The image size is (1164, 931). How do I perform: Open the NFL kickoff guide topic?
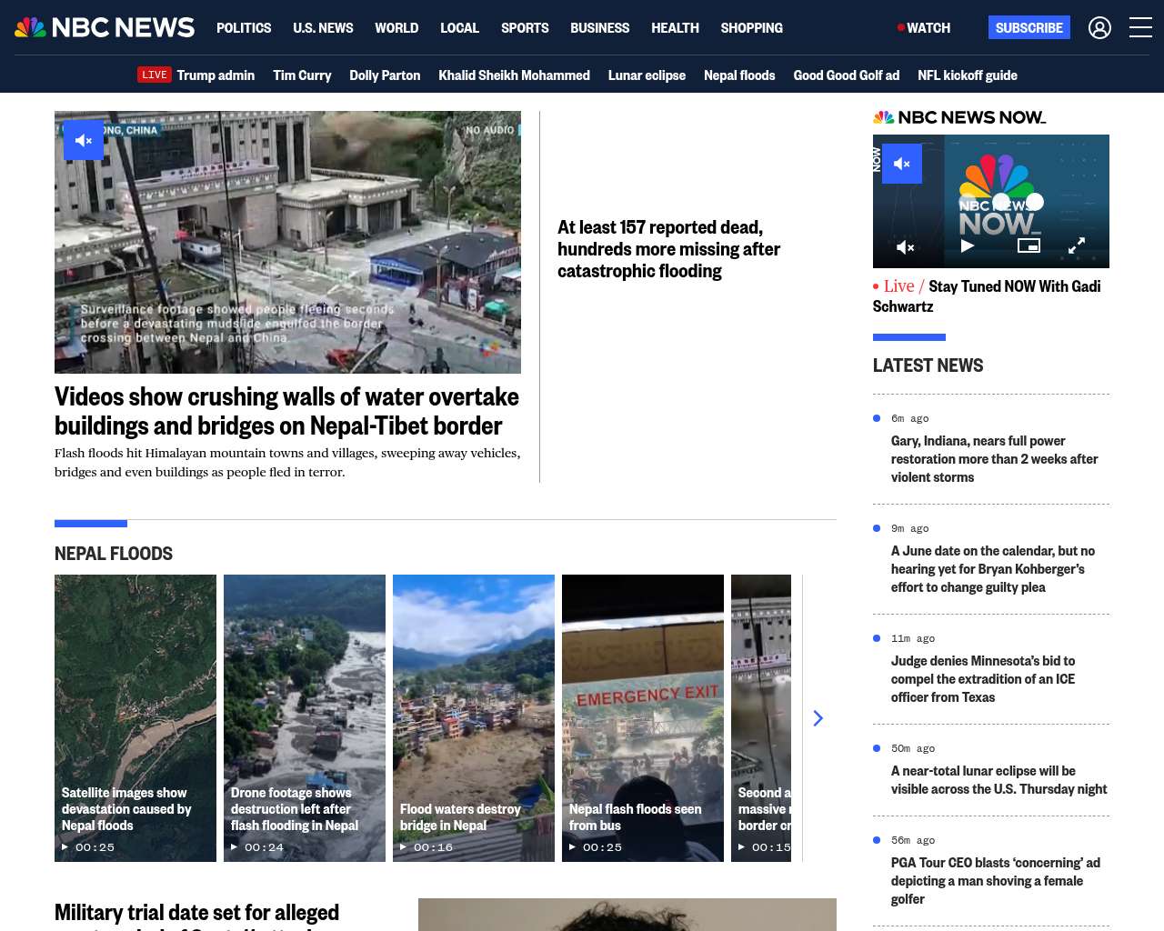click(968, 75)
